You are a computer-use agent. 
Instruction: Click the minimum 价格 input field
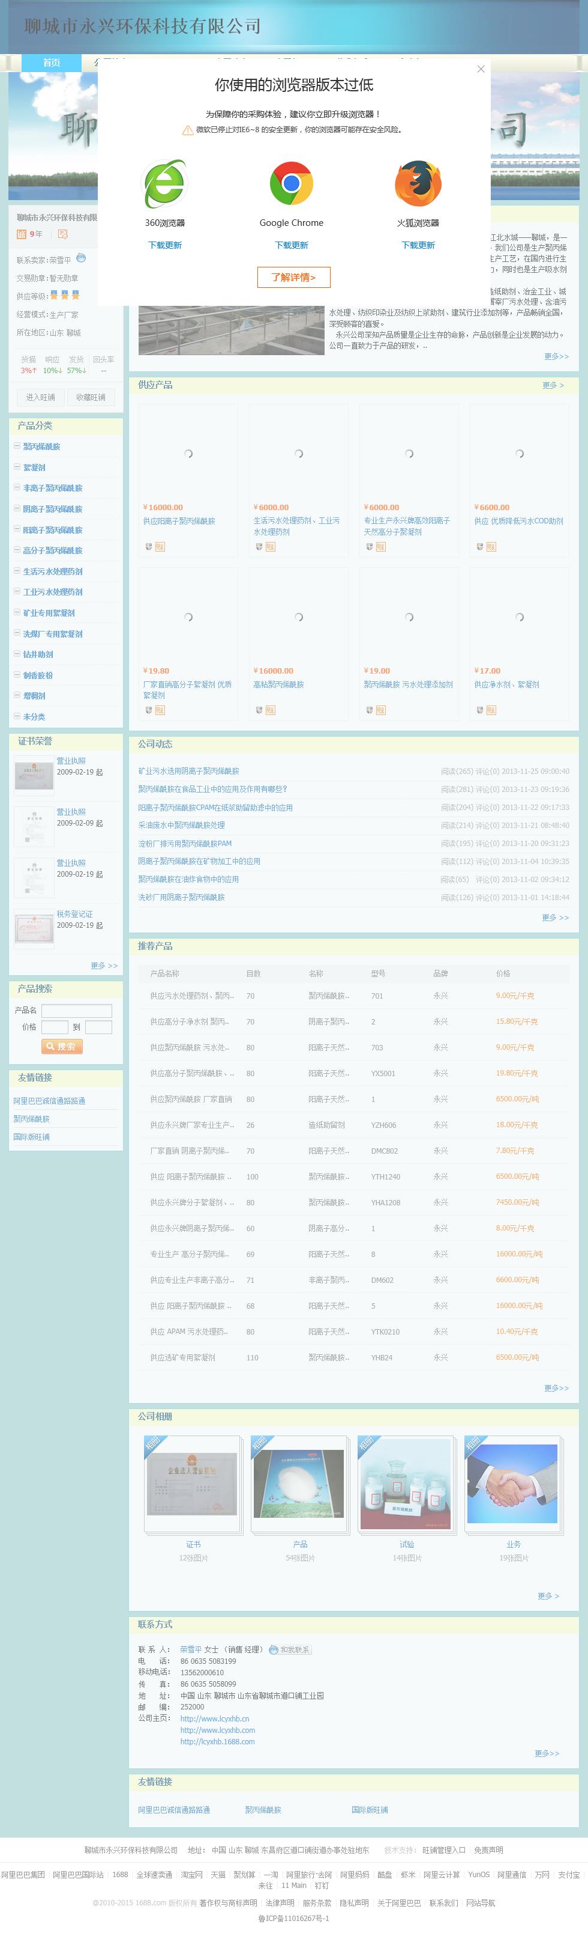(x=55, y=1027)
